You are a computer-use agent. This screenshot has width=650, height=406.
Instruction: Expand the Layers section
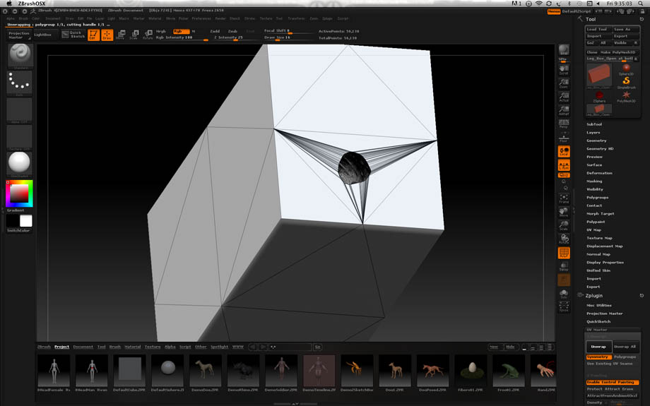(593, 133)
